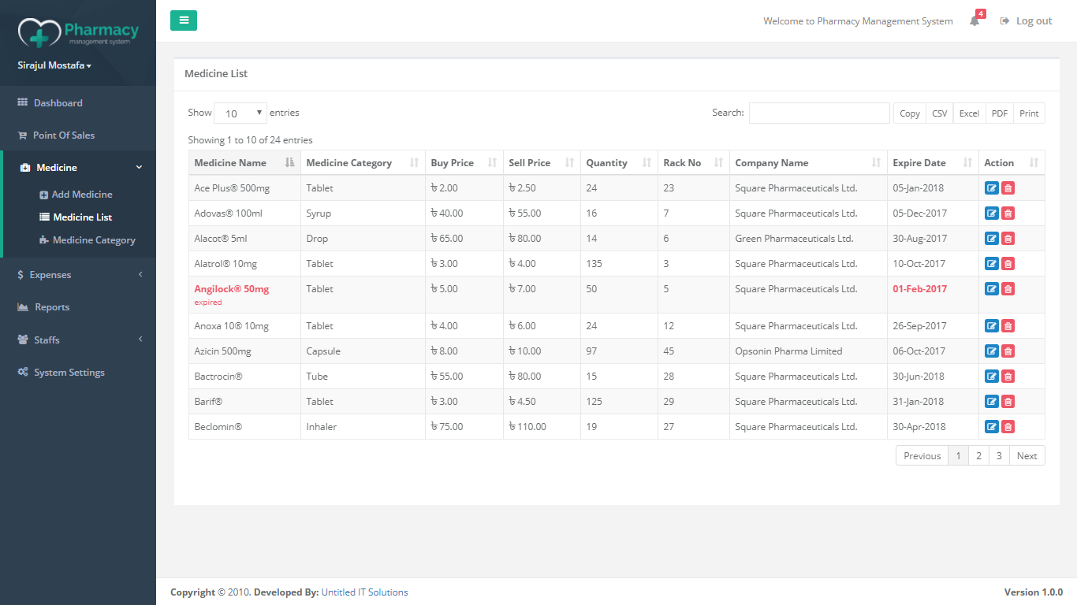Edit the Anoxa 10® 10mg row
Screen dimensions: 1077x605
coord(992,326)
